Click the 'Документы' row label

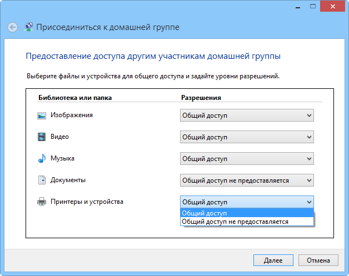[68, 180]
